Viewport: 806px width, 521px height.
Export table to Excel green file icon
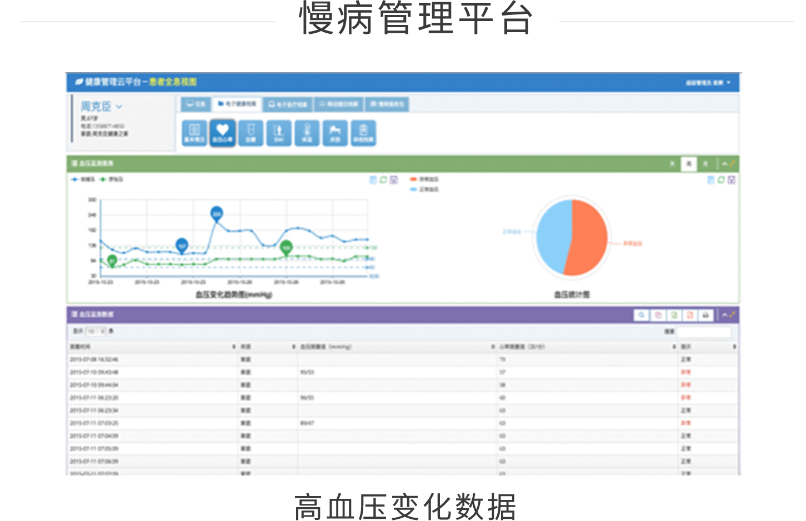[x=674, y=315]
